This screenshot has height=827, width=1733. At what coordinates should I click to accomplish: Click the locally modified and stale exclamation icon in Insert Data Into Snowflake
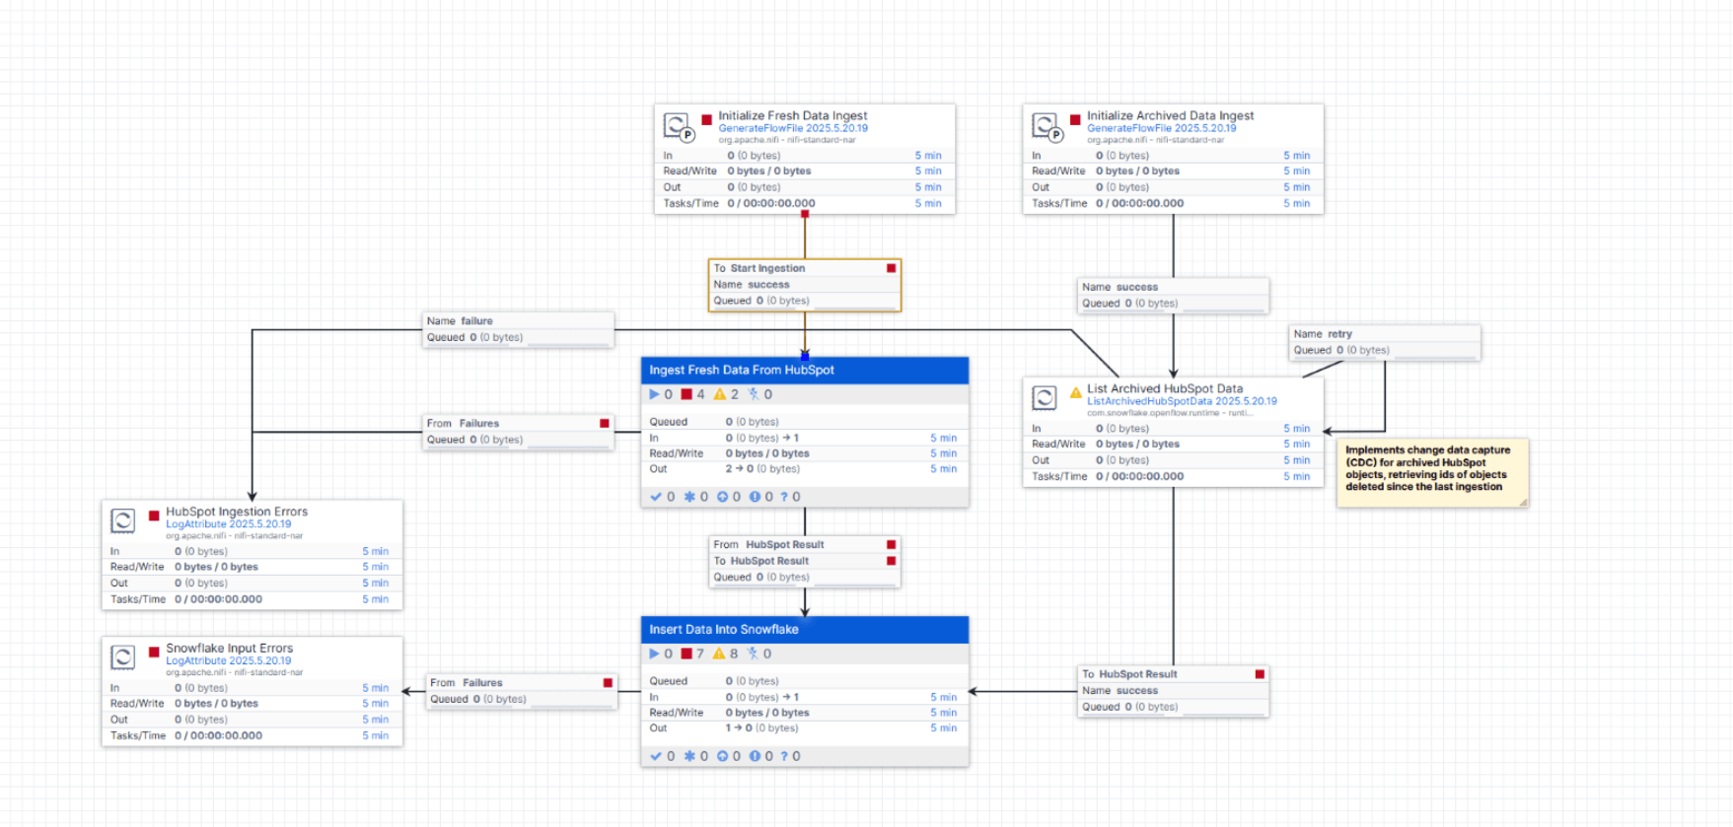[x=755, y=756]
